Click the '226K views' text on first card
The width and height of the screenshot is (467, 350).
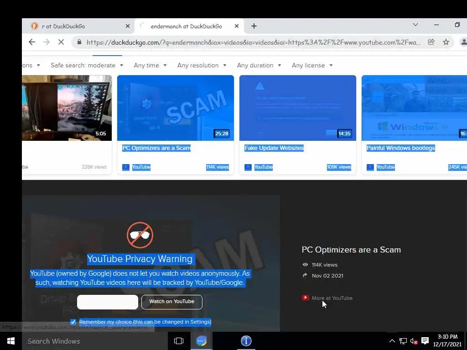94,167
